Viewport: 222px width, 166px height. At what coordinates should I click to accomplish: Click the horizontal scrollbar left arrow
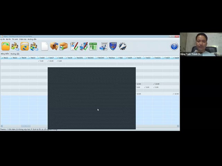(2, 126)
